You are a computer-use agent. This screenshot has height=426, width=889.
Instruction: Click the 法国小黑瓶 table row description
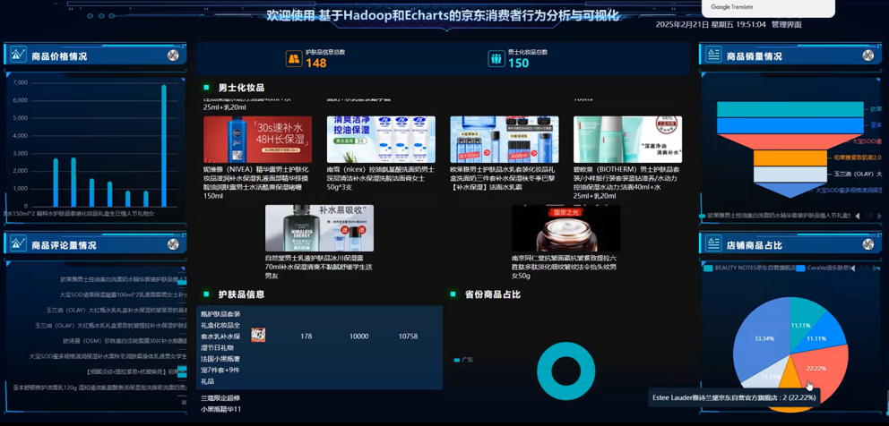(221, 347)
